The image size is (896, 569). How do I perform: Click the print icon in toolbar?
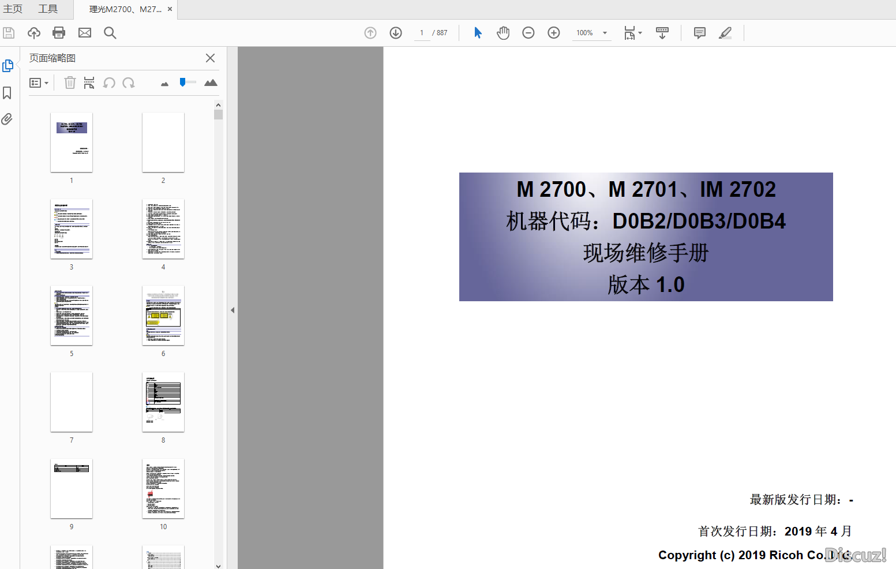(x=59, y=33)
